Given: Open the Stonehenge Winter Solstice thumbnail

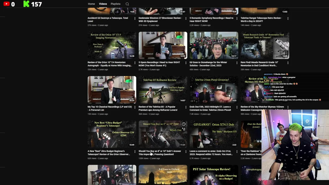Looking at the screenshot, I should (x=214, y=45).
